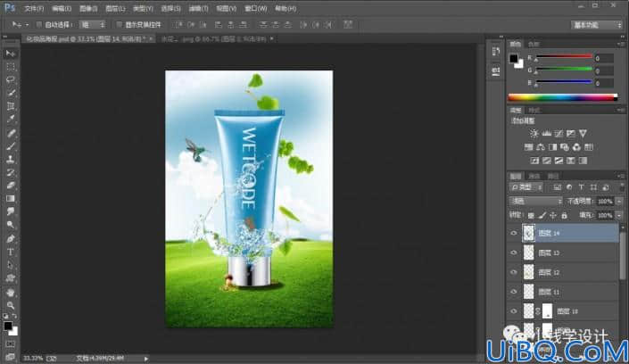Switch to the Swatches tab beside Color
629x364 pixels.
point(534,44)
